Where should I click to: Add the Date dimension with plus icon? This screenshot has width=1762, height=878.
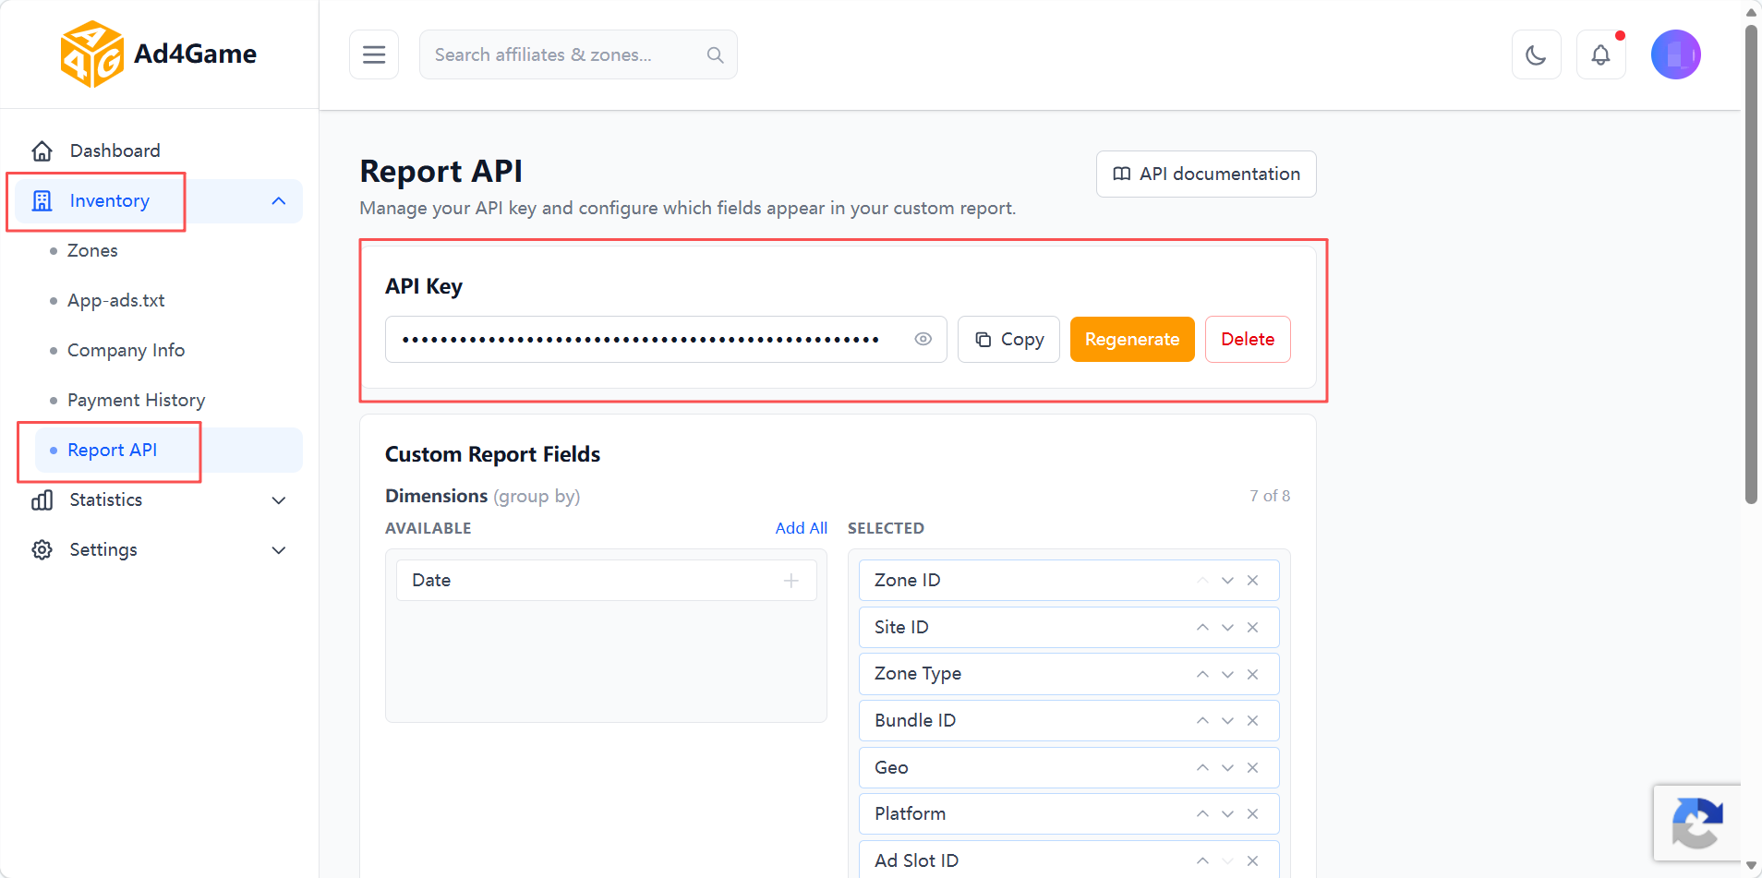coord(790,581)
